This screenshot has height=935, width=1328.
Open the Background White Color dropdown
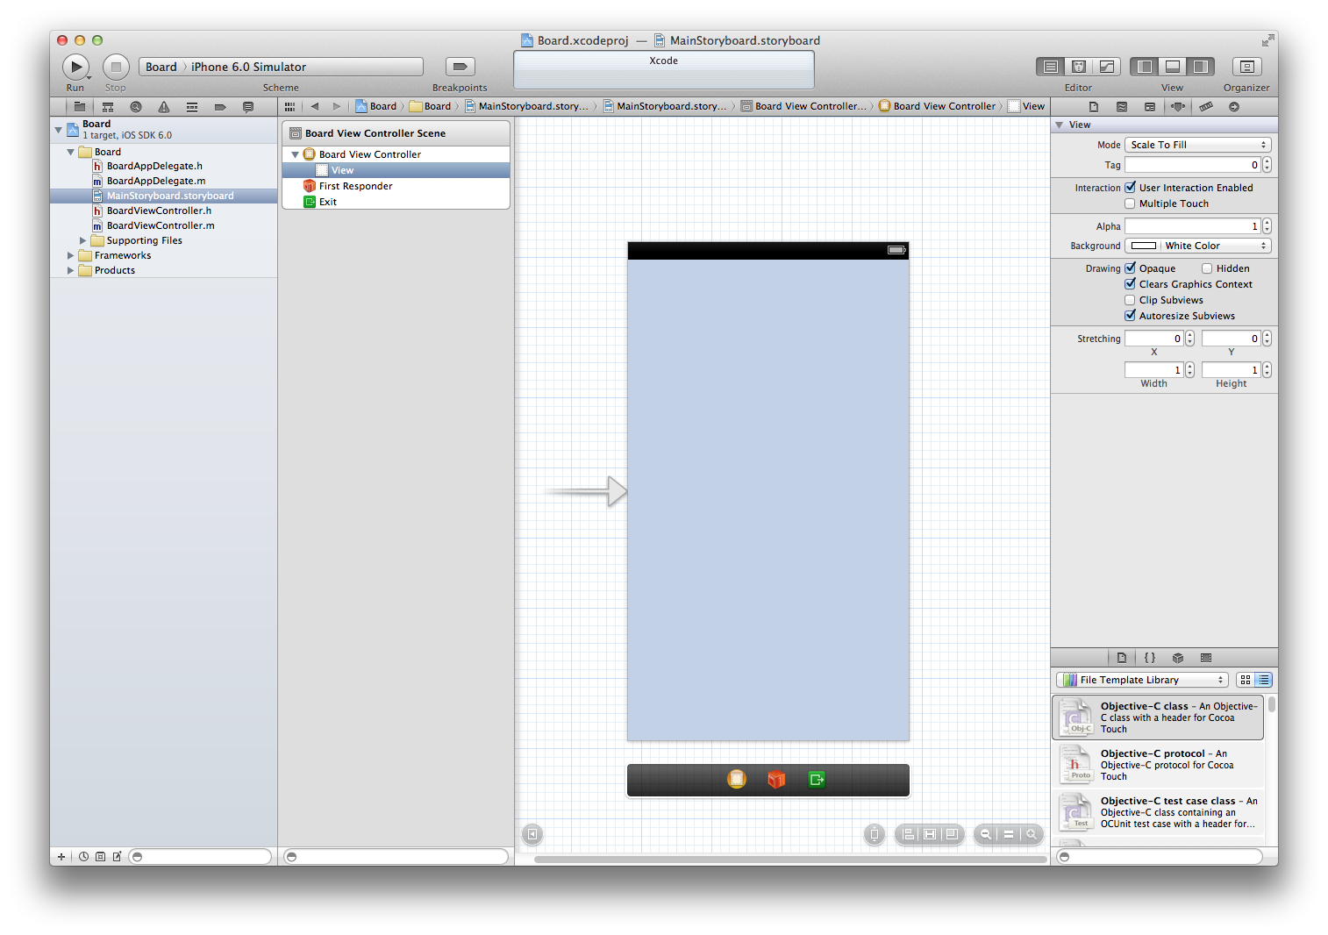click(1215, 246)
